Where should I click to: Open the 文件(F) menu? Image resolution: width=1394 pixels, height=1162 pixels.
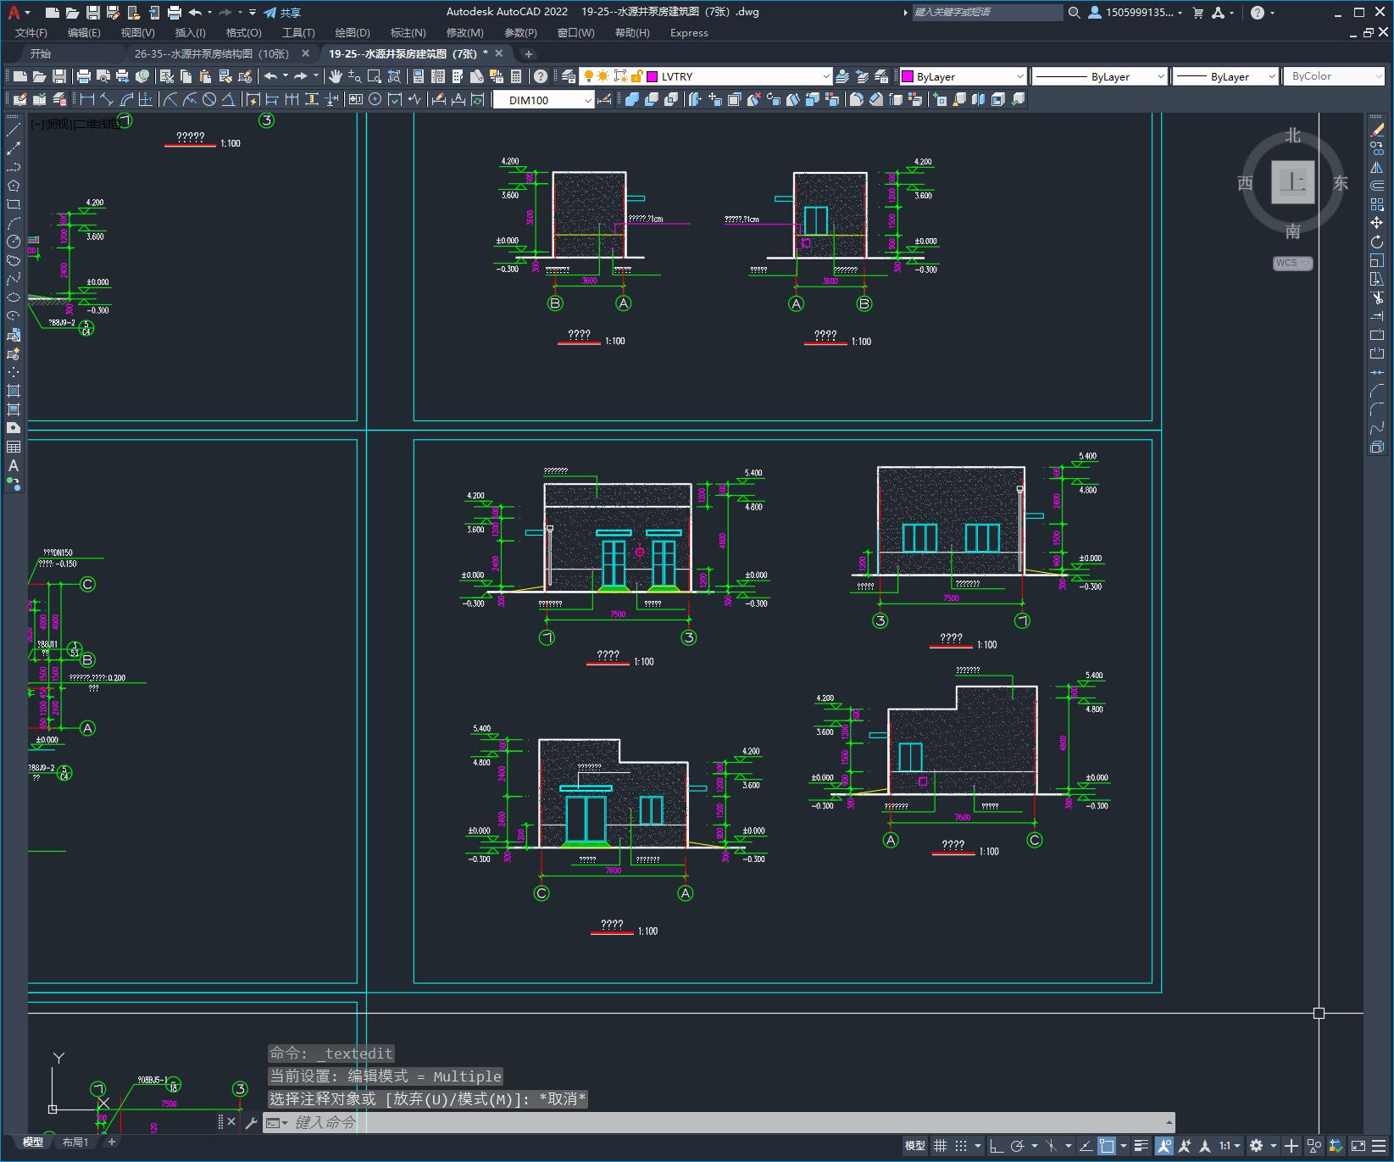tap(31, 33)
